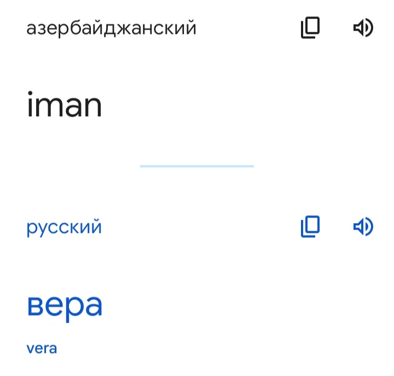Tap the blue speaker icon beside русский
This screenshot has height=376, width=394.
pos(363,226)
